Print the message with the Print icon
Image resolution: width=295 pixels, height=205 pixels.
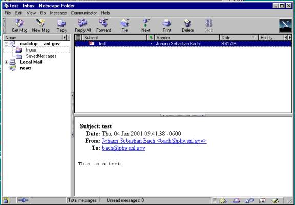(x=166, y=23)
